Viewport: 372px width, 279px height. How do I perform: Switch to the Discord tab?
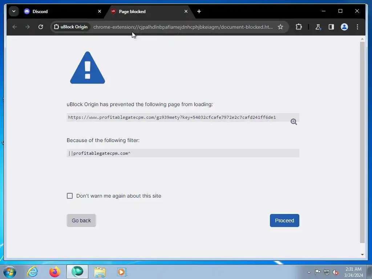pyautogui.click(x=62, y=11)
